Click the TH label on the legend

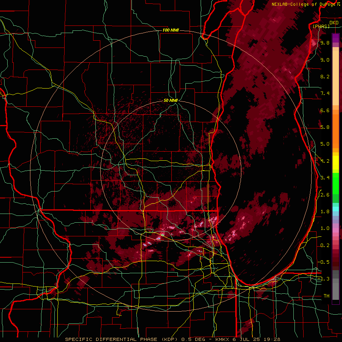326,296
